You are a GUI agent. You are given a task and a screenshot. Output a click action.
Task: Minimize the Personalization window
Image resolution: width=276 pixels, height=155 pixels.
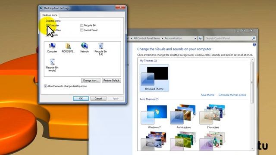238,31
